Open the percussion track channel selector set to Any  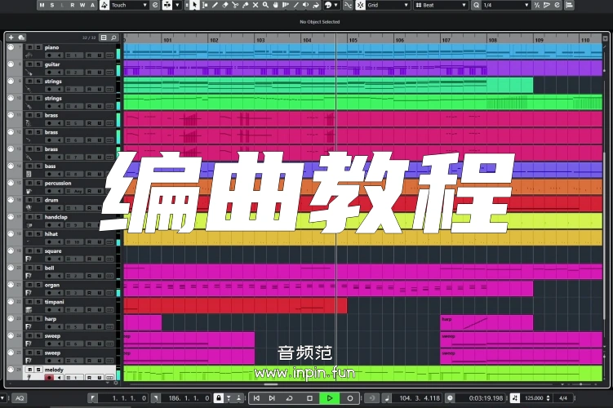pyautogui.click(x=73, y=191)
